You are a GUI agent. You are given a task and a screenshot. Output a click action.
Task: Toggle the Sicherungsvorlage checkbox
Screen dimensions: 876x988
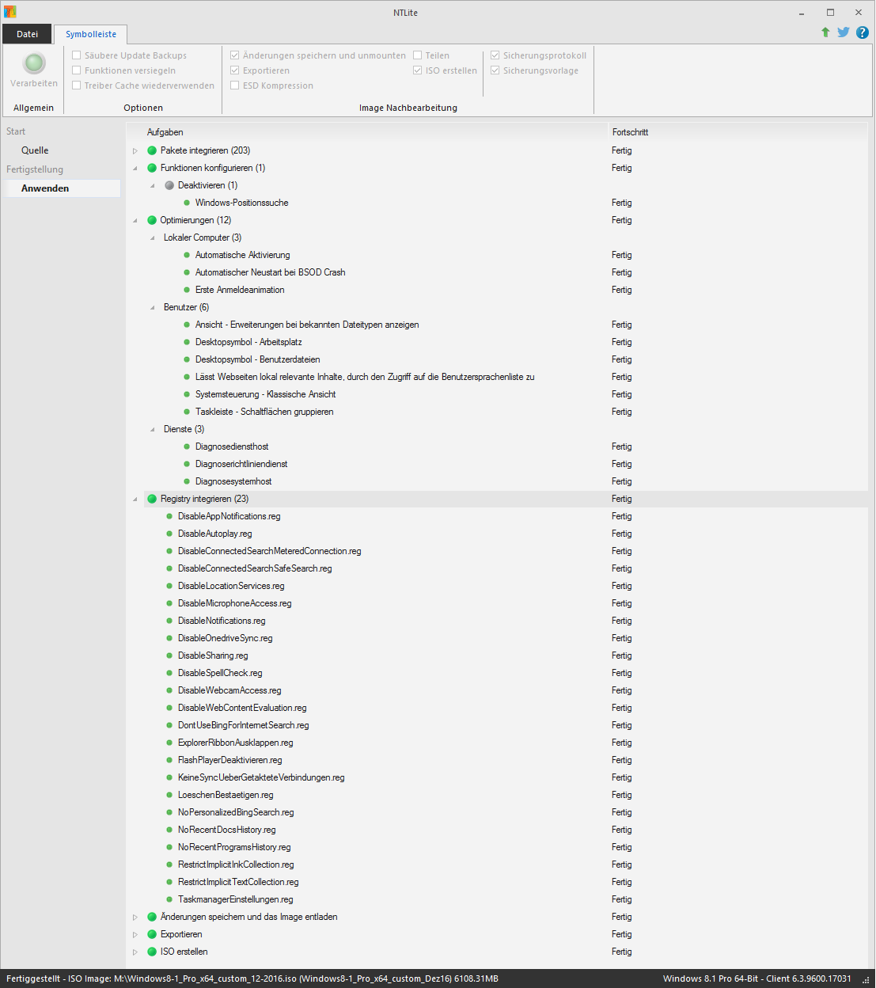pyautogui.click(x=495, y=70)
